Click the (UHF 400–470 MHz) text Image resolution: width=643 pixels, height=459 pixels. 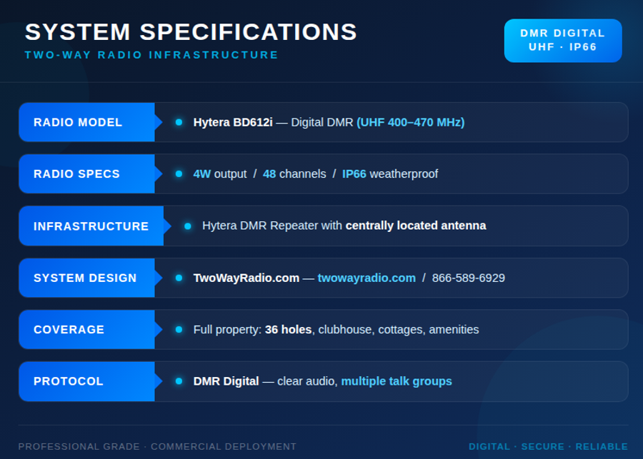[x=411, y=122]
